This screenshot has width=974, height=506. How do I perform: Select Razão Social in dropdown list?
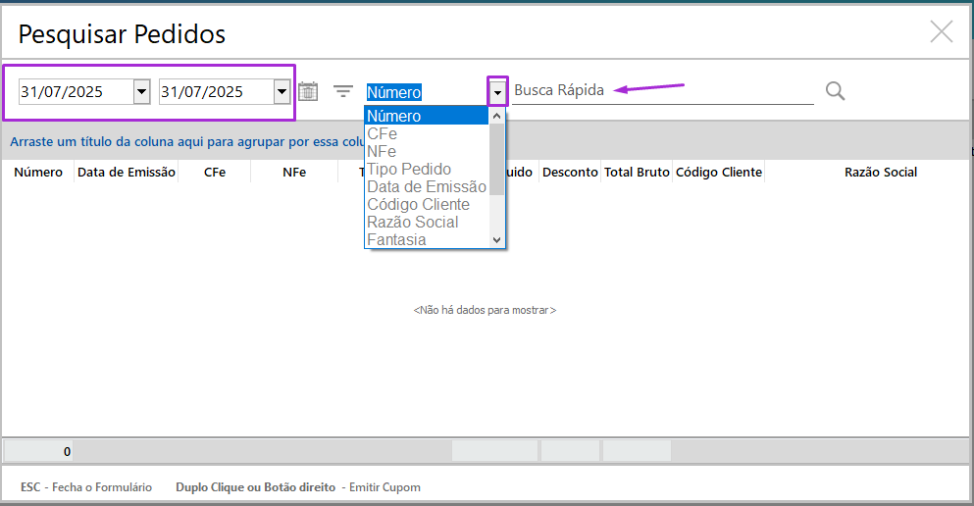pyautogui.click(x=412, y=222)
